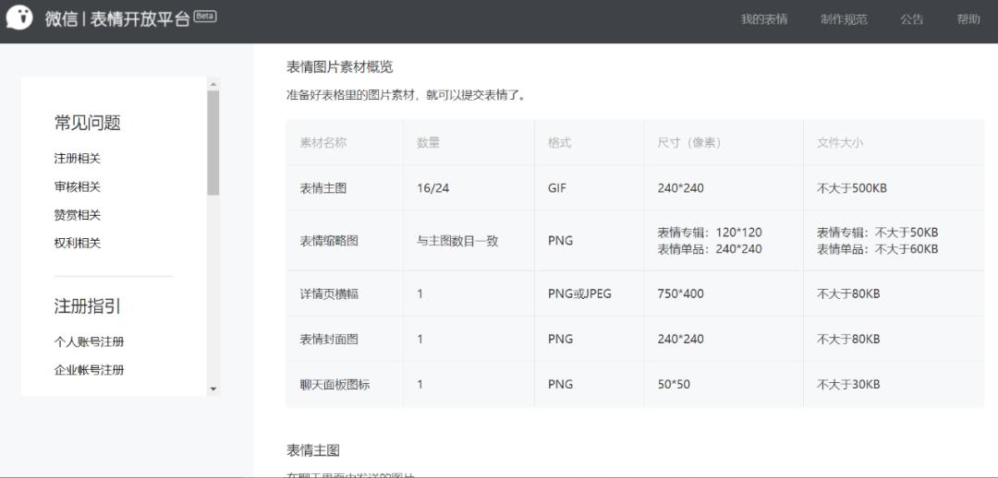Open 制作规范 in the top navigation
Screen dimensions: 998x478
tap(844, 19)
